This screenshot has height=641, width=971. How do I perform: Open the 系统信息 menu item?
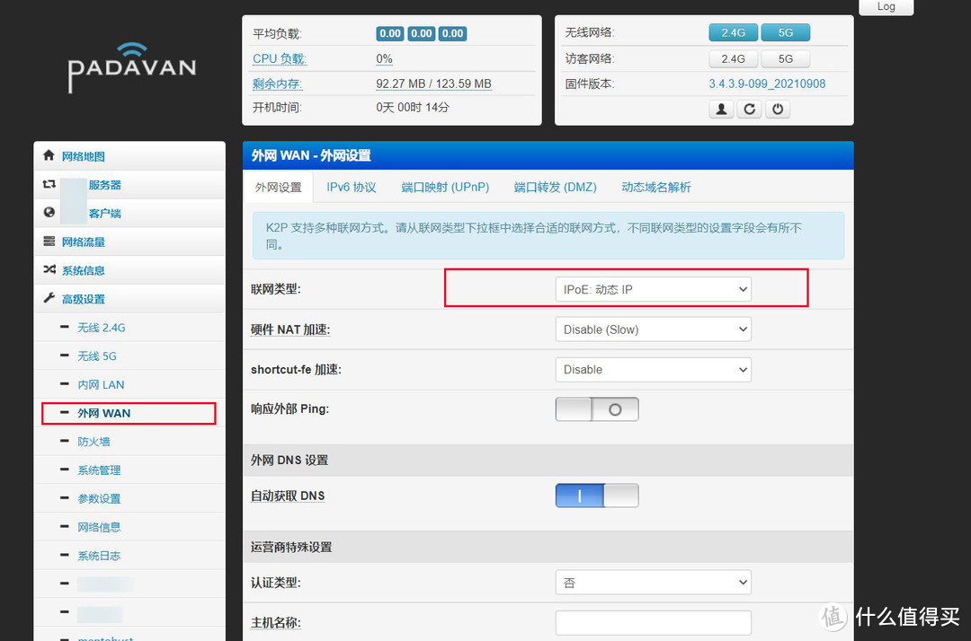pos(129,269)
